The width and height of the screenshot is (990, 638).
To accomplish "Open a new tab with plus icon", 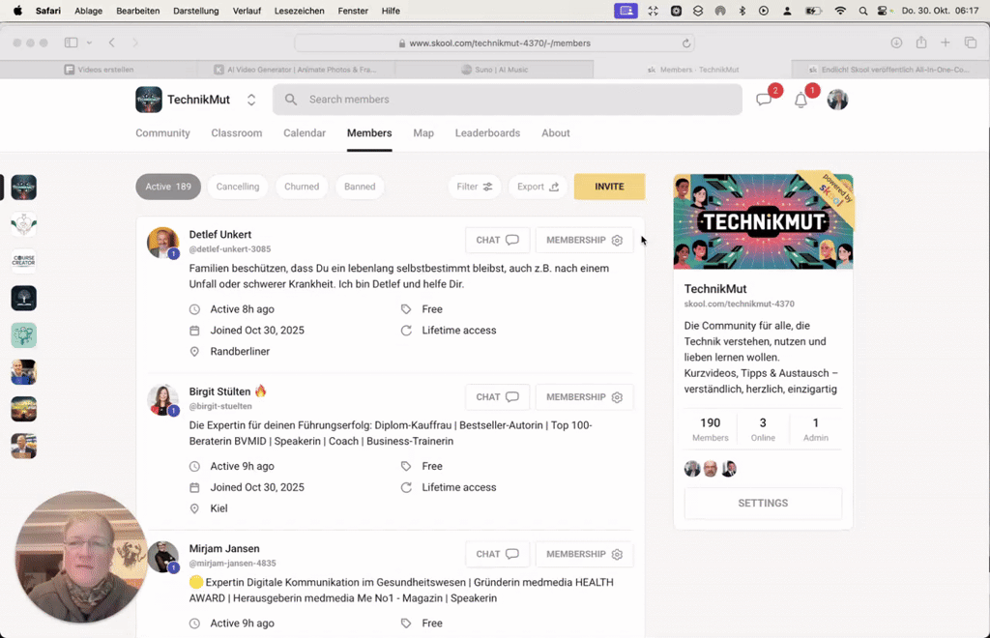I will coord(946,43).
